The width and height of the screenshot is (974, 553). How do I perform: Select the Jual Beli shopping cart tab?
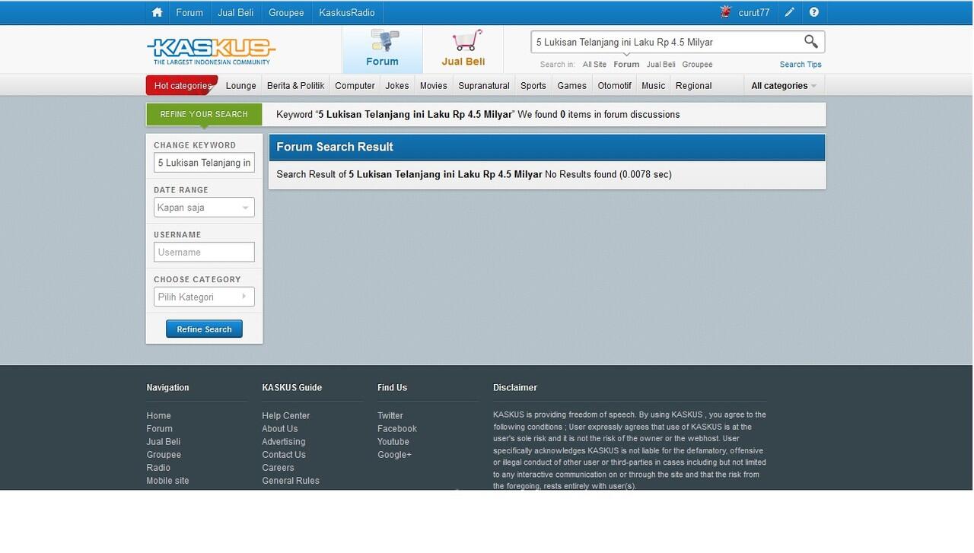(x=463, y=49)
